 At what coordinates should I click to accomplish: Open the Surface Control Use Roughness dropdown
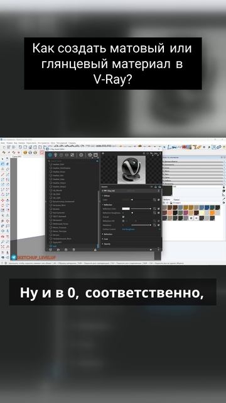(141, 229)
